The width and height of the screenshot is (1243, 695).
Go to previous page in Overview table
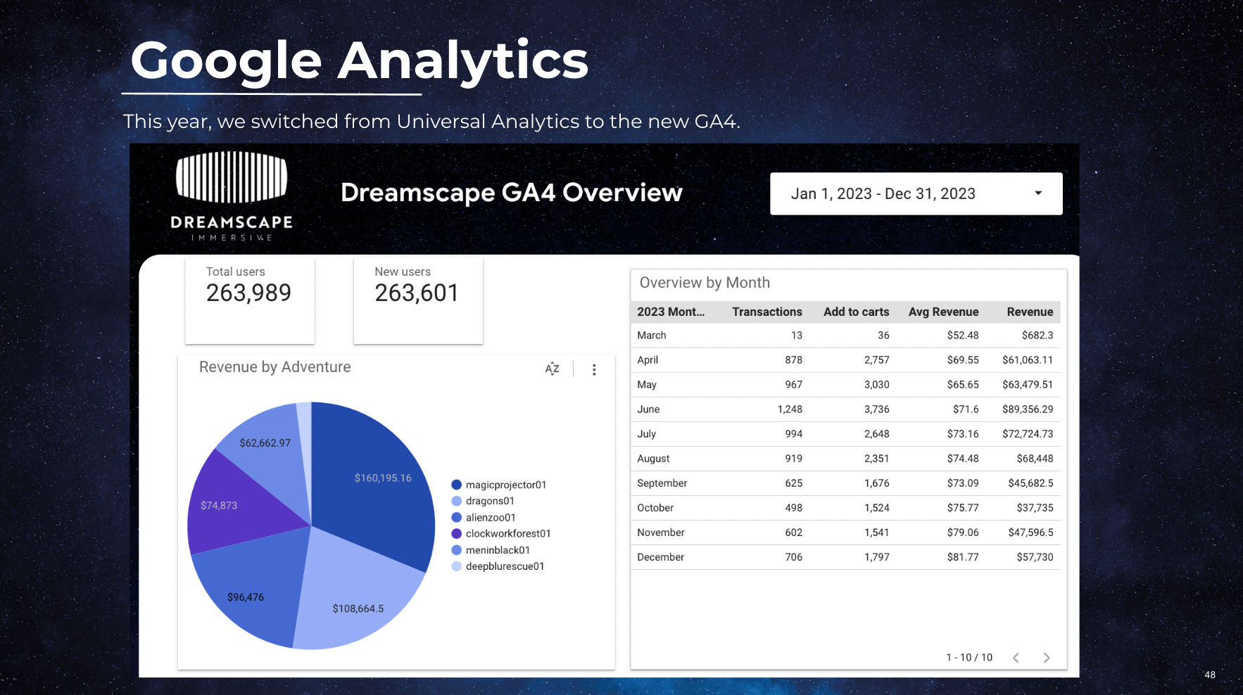1016,658
